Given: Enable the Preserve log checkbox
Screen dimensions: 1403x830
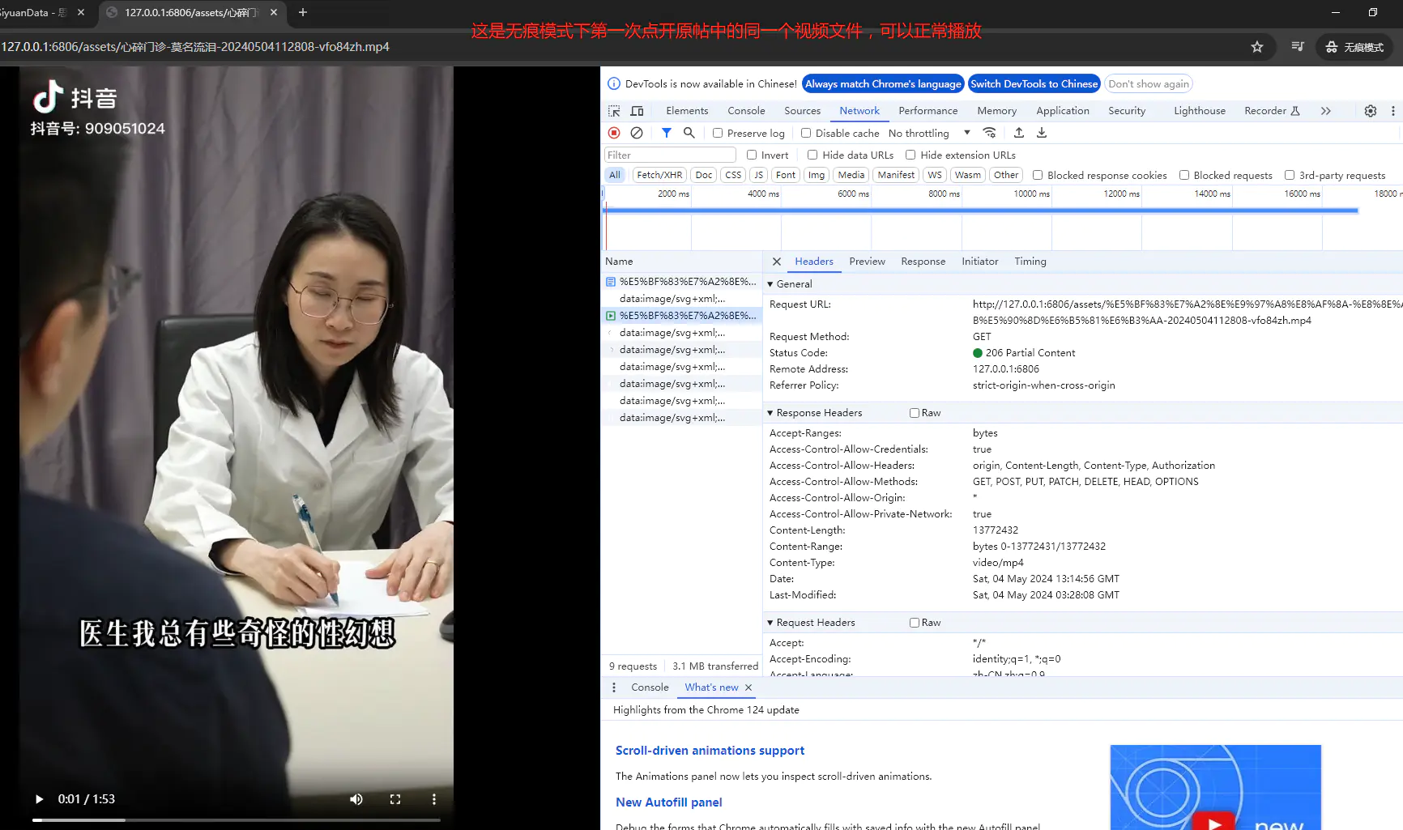Looking at the screenshot, I should (718, 133).
